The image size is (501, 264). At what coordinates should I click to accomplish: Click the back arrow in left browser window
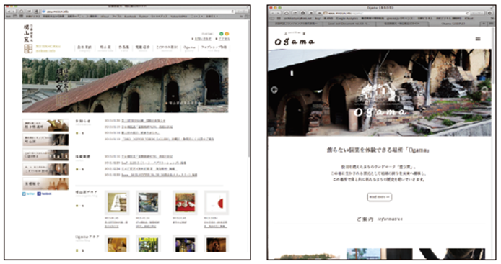[x=9, y=11]
